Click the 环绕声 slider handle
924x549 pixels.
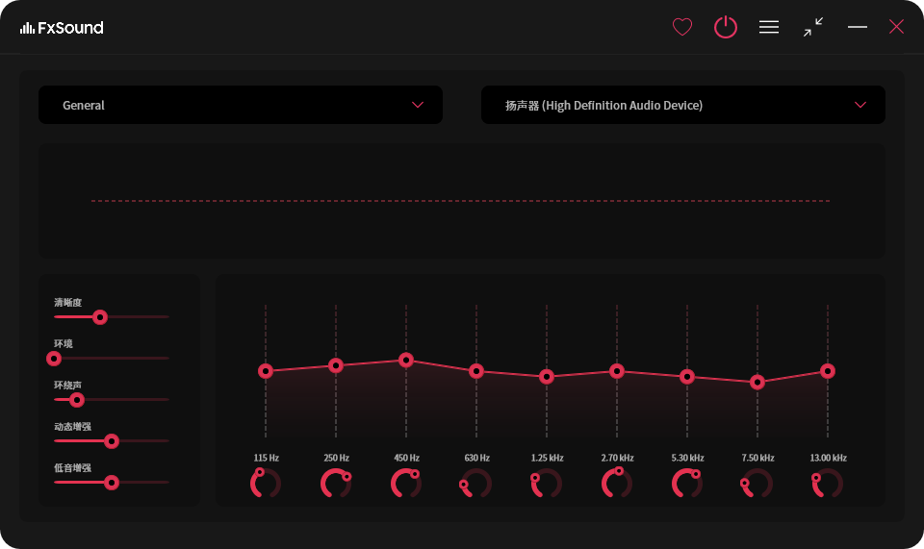tap(77, 400)
